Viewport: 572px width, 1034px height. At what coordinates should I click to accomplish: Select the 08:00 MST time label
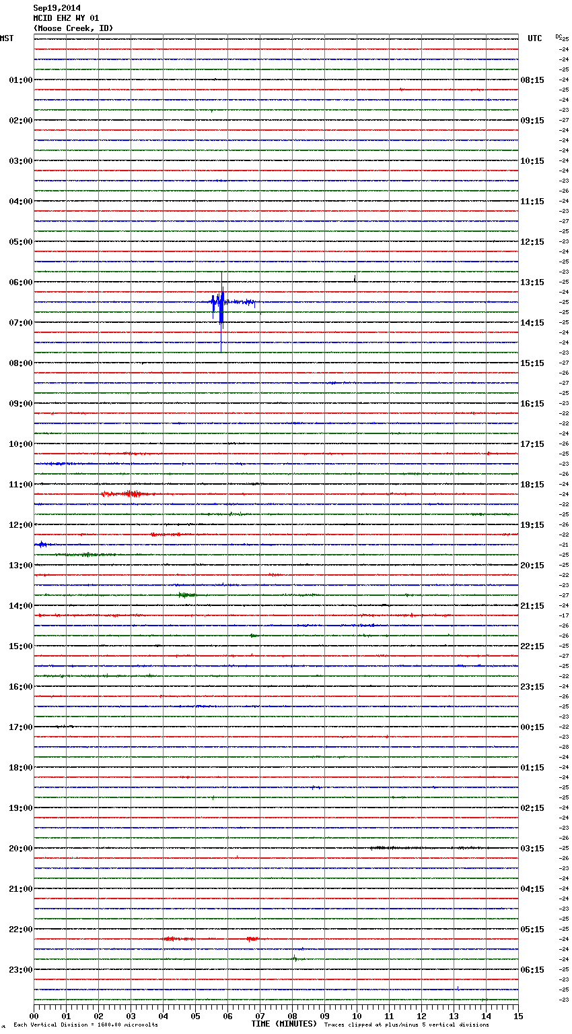pyautogui.click(x=20, y=363)
